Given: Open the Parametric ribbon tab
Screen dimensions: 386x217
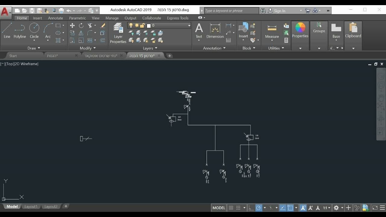Looking at the screenshot, I should tap(78, 18).
